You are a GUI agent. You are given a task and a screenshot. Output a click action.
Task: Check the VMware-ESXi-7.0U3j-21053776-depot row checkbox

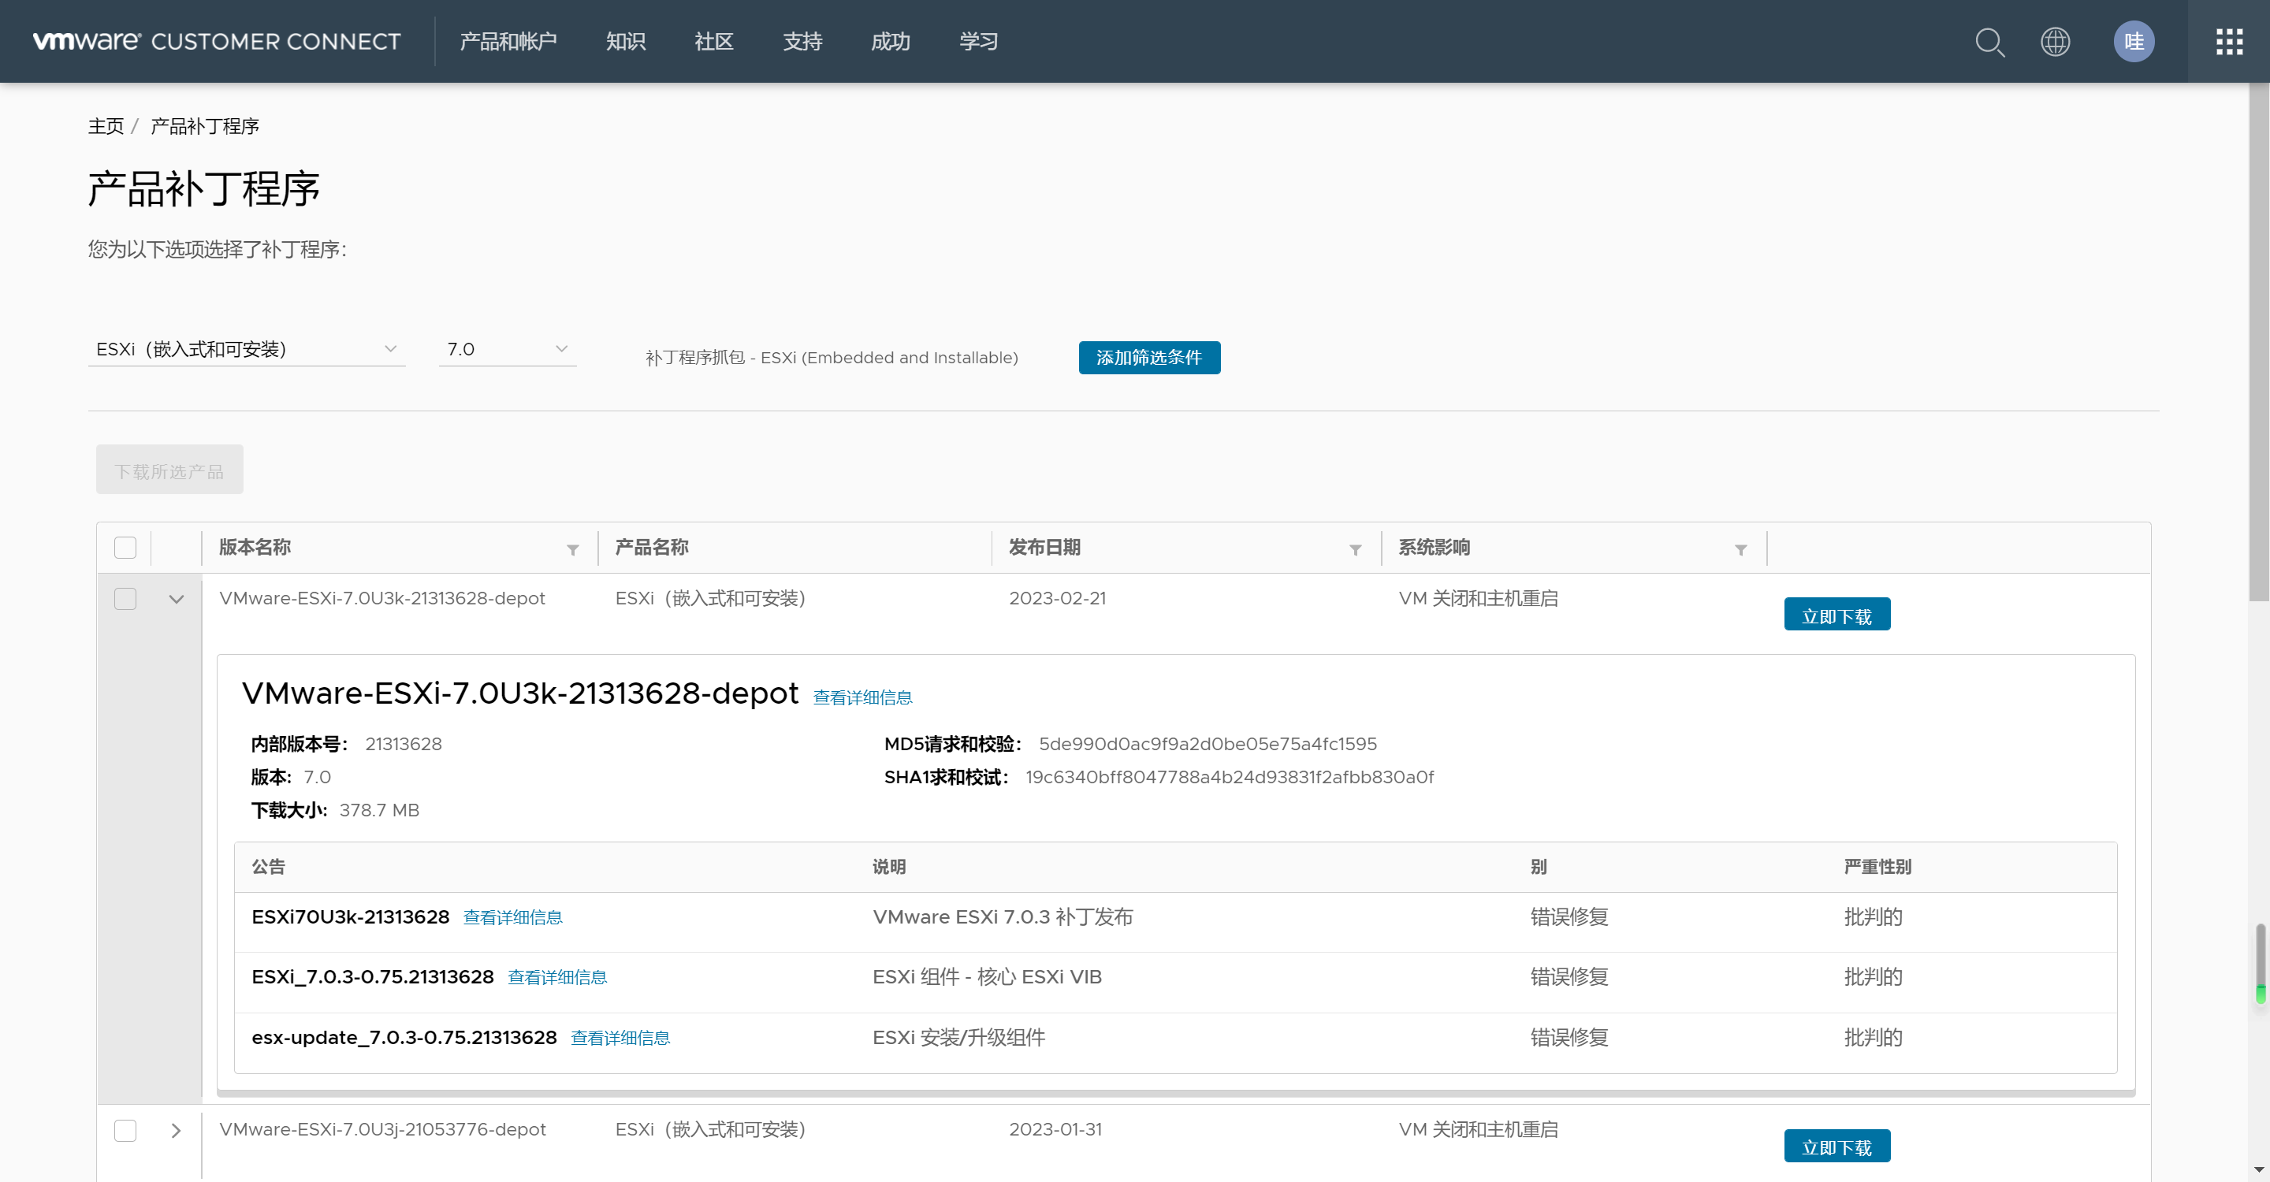coord(125,1130)
